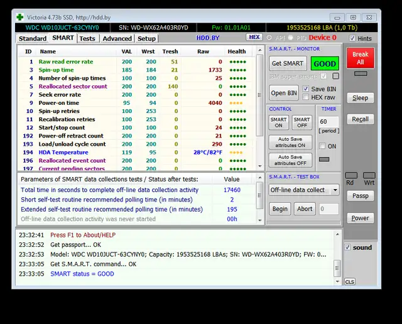Click the green cross Victoria app icon
The height and width of the screenshot is (324, 402).
coord(19,18)
